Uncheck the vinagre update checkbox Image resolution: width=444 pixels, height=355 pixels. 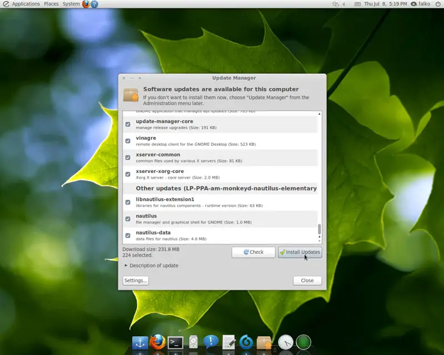pyautogui.click(x=128, y=141)
